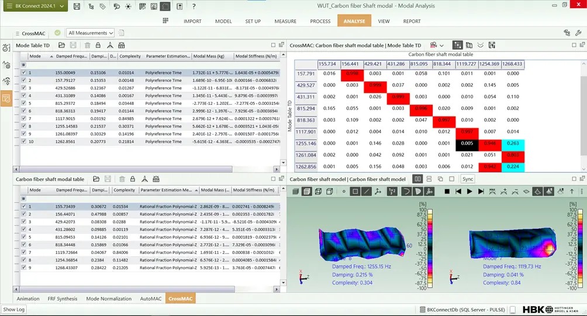
Task: Open the tag icon in top toolbar
Action: (x=102, y=6)
